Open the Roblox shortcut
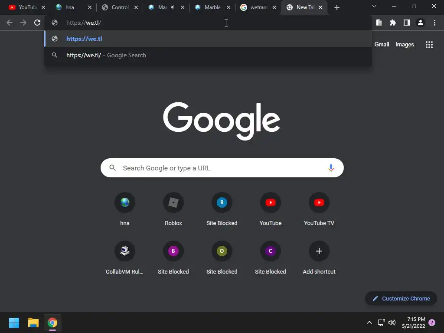The width and height of the screenshot is (444, 333). pos(173,209)
